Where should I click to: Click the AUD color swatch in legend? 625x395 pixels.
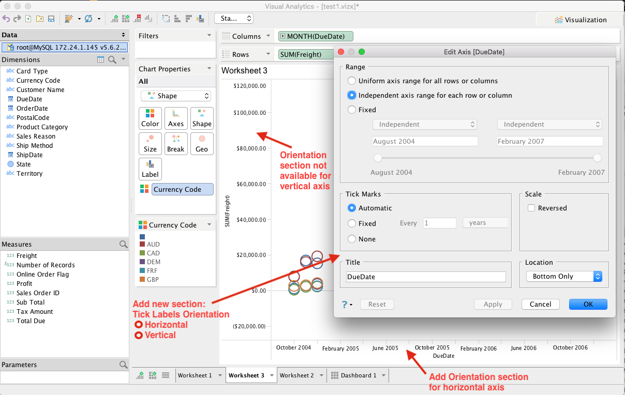tap(142, 244)
